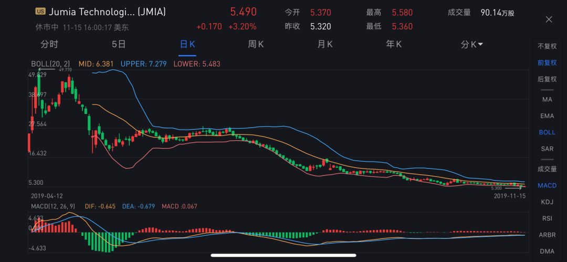Show the DMA sub-chart indicator
The height and width of the screenshot is (262, 567).
pyautogui.click(x=547, y=251)
